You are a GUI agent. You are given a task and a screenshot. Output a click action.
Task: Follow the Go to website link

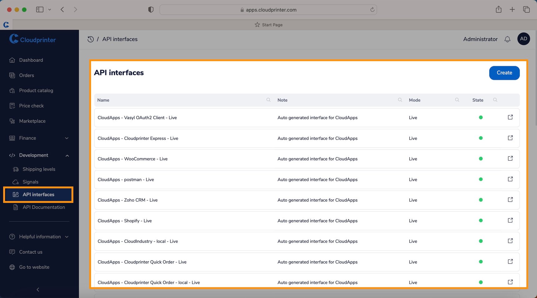34,267
